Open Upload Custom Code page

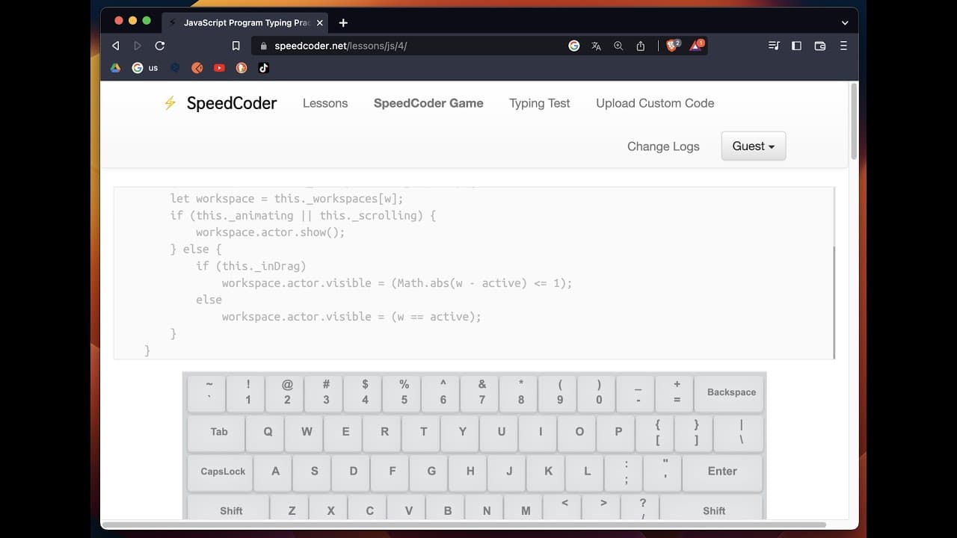(x=655, y=103)
